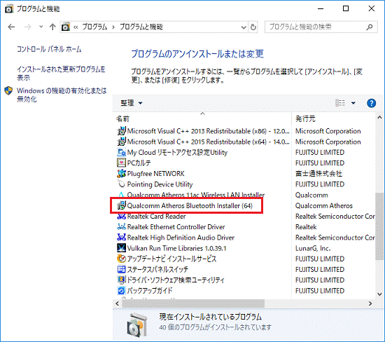Click the vertical scrollbar up arrow
This screenshot has height=342, width=385.
(379, 118)
